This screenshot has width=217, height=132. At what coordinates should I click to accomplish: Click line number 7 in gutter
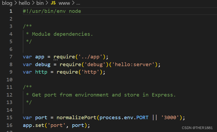point(11,57)
